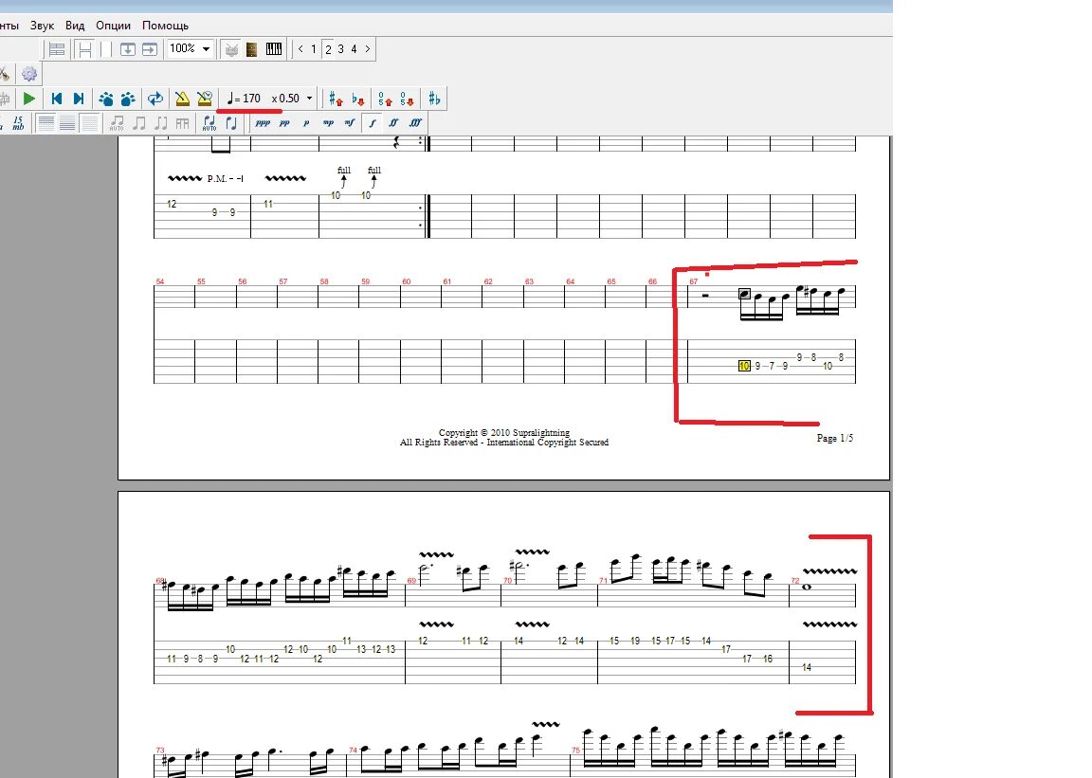Set dynamic to fff
Viewport: 1092px width, 778px height.
click(x=416, y=123)
